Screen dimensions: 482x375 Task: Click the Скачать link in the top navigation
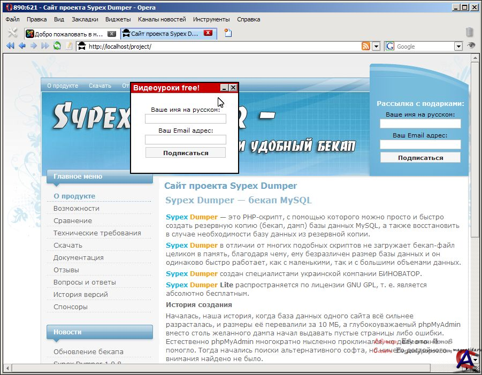100,86
